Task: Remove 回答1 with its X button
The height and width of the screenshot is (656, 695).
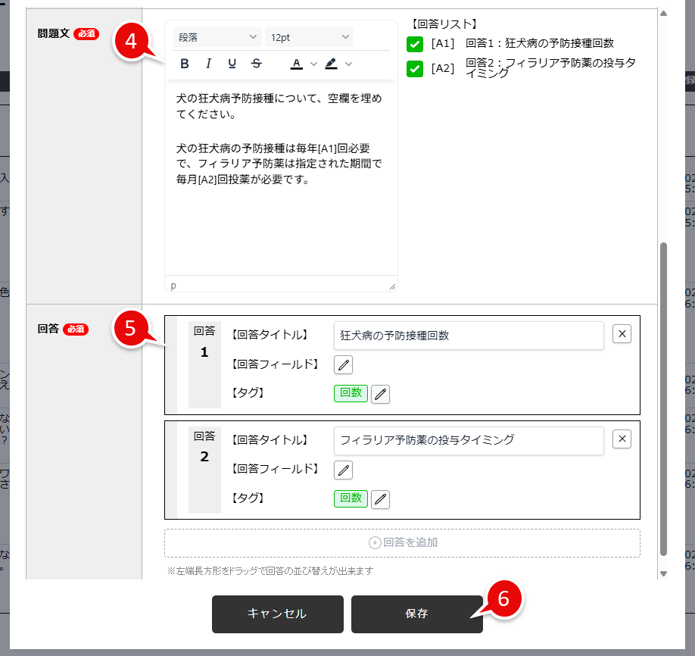Action: pyautogui.click(x=621, y=334)
